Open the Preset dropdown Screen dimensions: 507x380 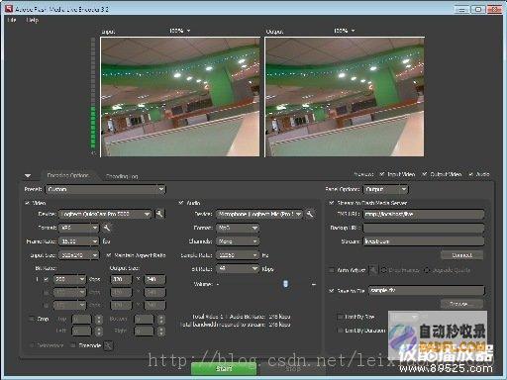pos(105,189)
